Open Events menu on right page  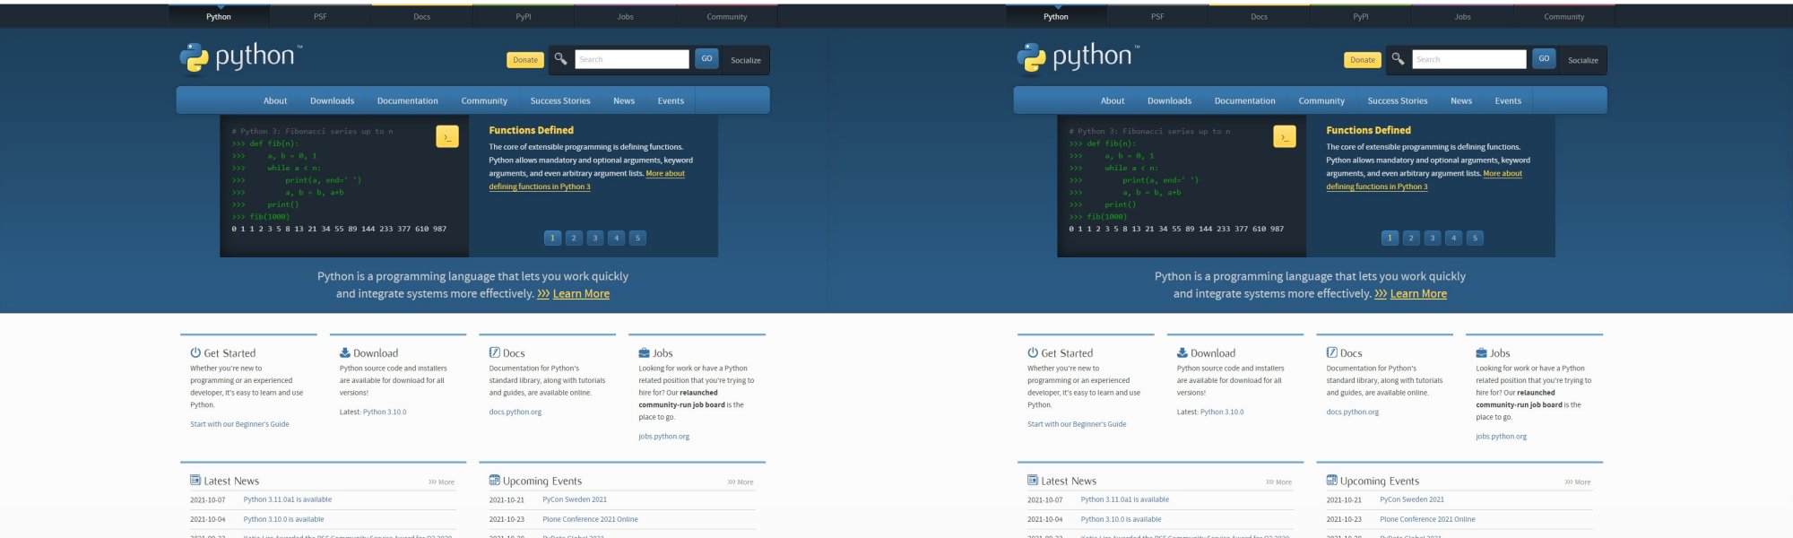pyautogui.click(x=1508, y=100)
